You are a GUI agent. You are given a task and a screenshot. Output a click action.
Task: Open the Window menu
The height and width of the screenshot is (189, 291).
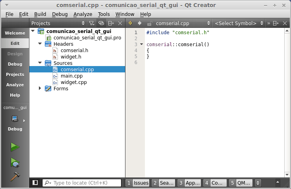click(x=125, y=14)
